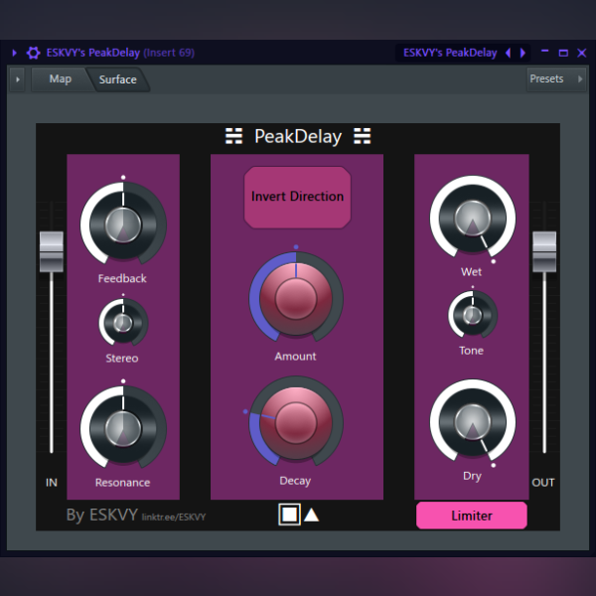Click the right grid icon beside PeakDelay
Viewport: 596px width, 596px height.
click(x=363, y=136)
